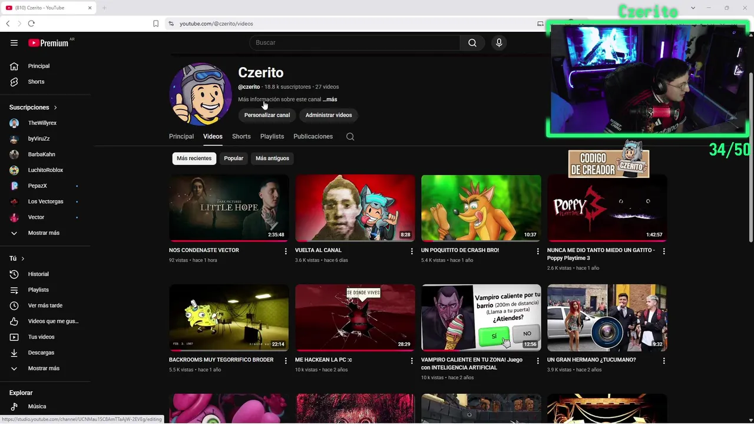Viewport: 754px width, 424px height.
Task: Switch to Videos tab
Action: 213,137
